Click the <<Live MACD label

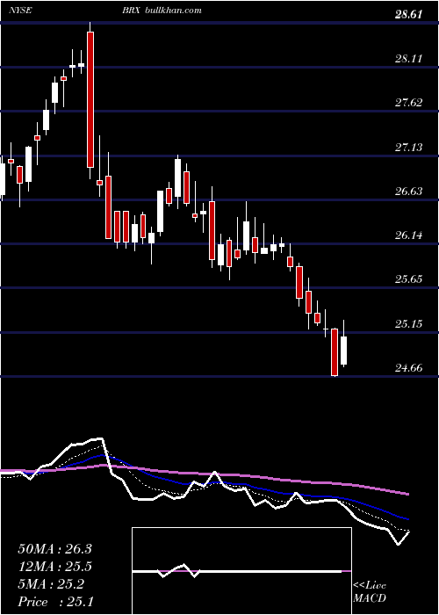coord(370,592)
